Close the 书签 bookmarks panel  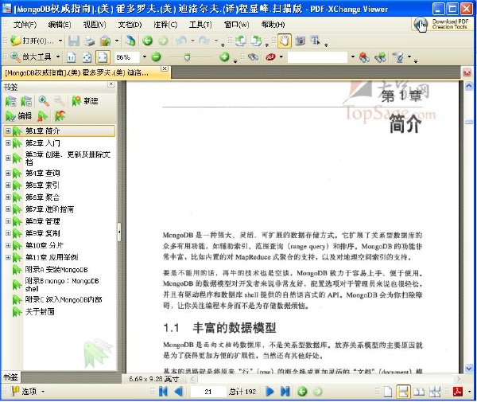coord(111,84)
